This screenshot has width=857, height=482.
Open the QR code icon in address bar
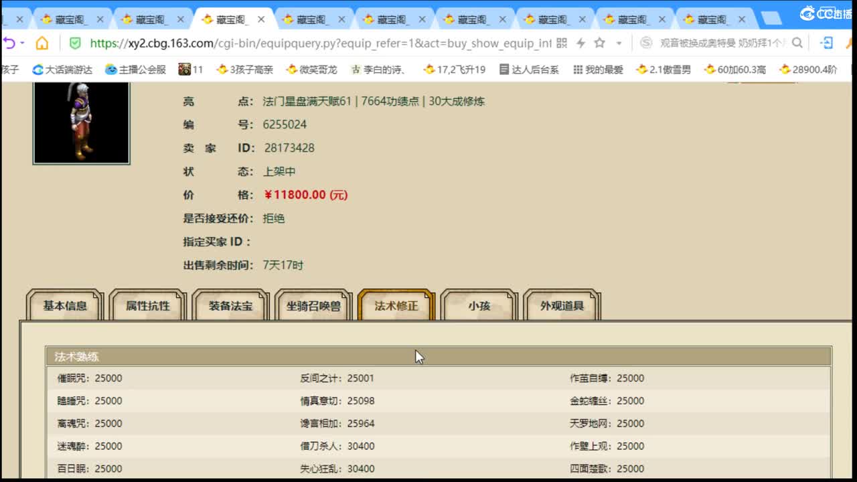(562, 44)
